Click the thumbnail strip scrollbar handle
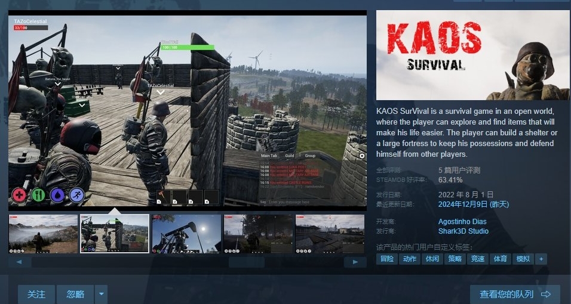This screenshot has height=304, width=571. pyautogui.click(x=247, y=262)
